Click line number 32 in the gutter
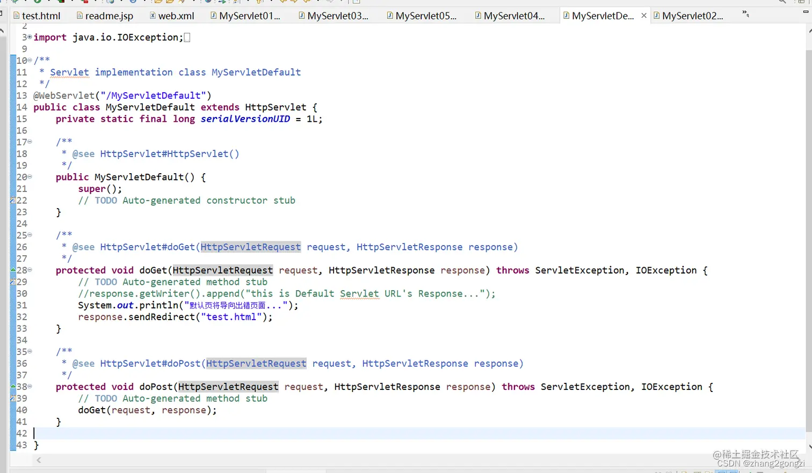 point(22,317)
